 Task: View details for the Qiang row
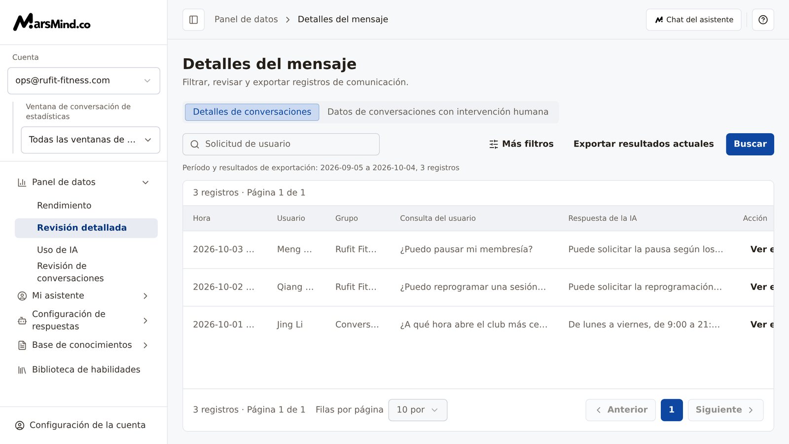point(762,287)
